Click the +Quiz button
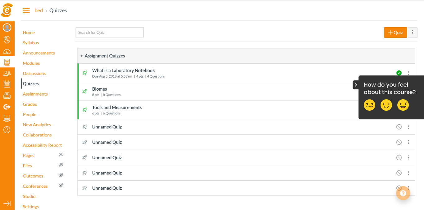Image resolution: width=424 pixels, height=210 pixels. (395, 32)
